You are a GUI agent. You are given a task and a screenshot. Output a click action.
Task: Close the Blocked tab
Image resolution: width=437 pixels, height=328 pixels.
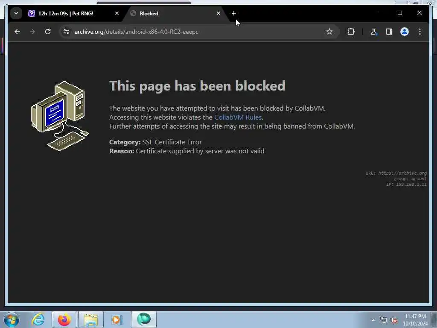[x=218, y=13]
